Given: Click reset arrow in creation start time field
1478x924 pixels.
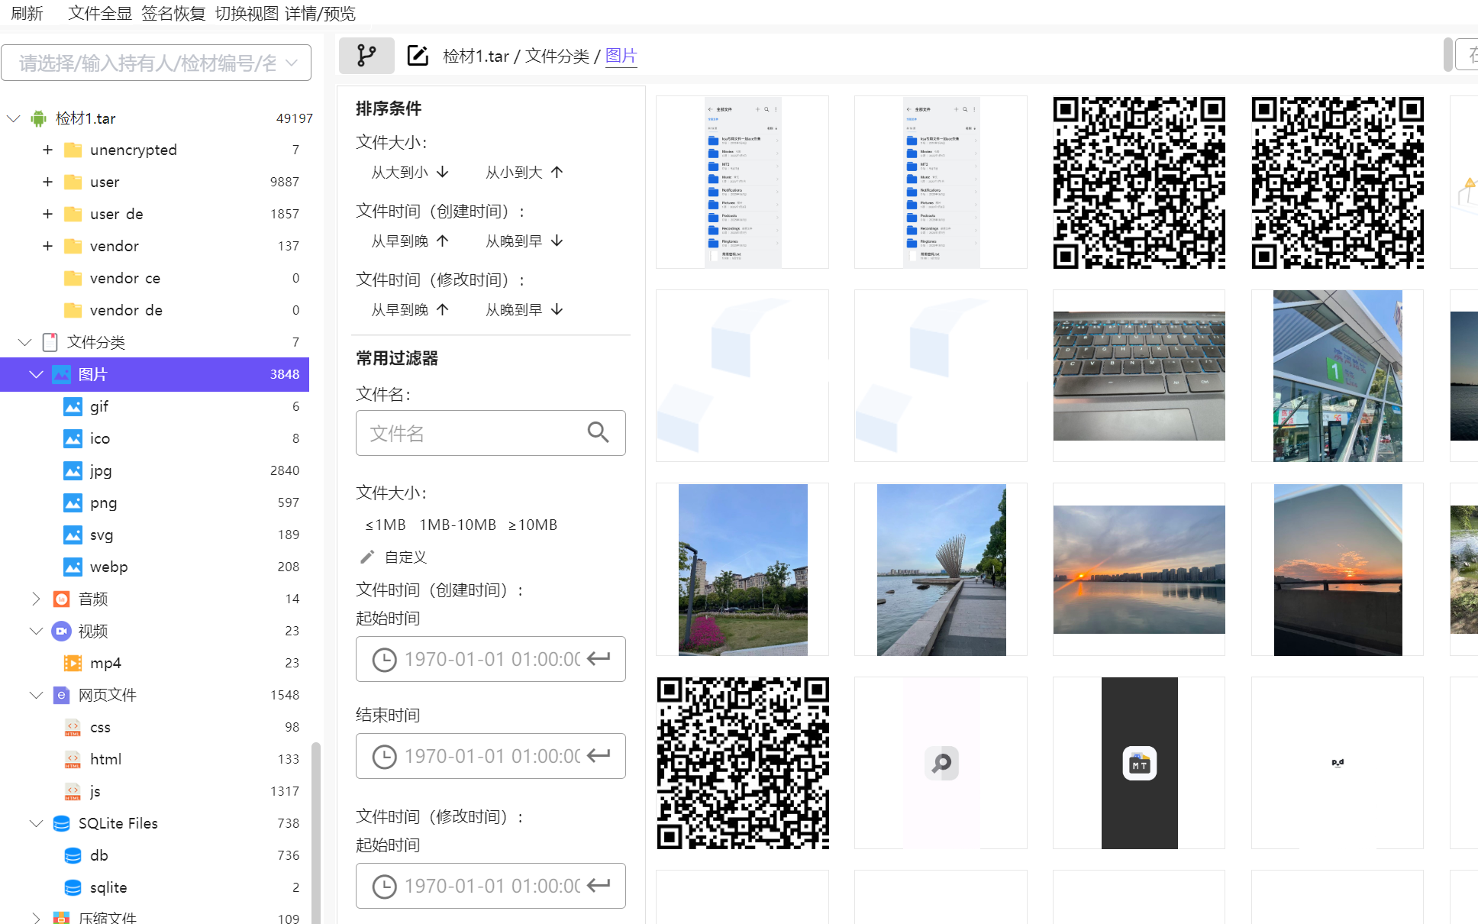Looking at the screenshot, I should coord(599,658).
